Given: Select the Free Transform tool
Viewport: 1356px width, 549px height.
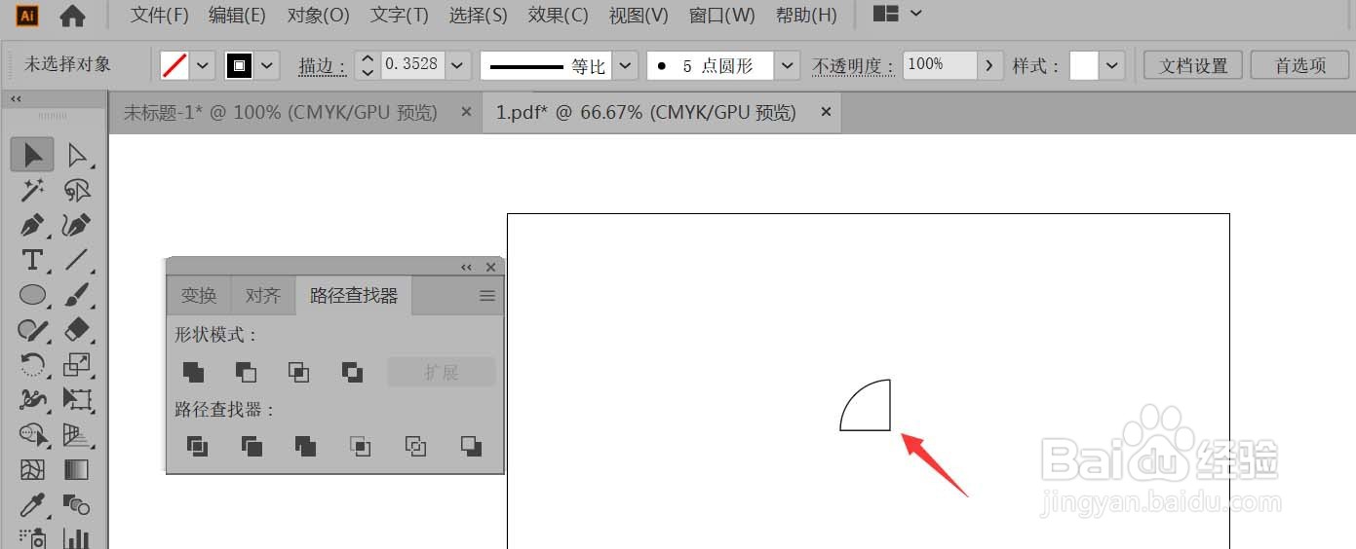Looking at the screenshot, I should coord(77,399).
